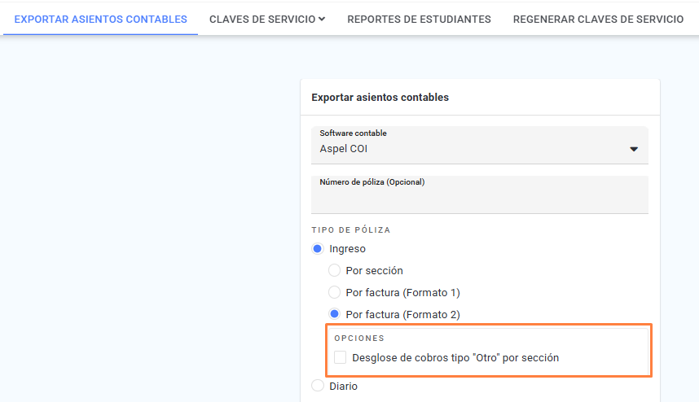This screenshot has width=699, height=402.
Task: Select the Por factura (Formato 1) radio circle
Action: point(334,292)
